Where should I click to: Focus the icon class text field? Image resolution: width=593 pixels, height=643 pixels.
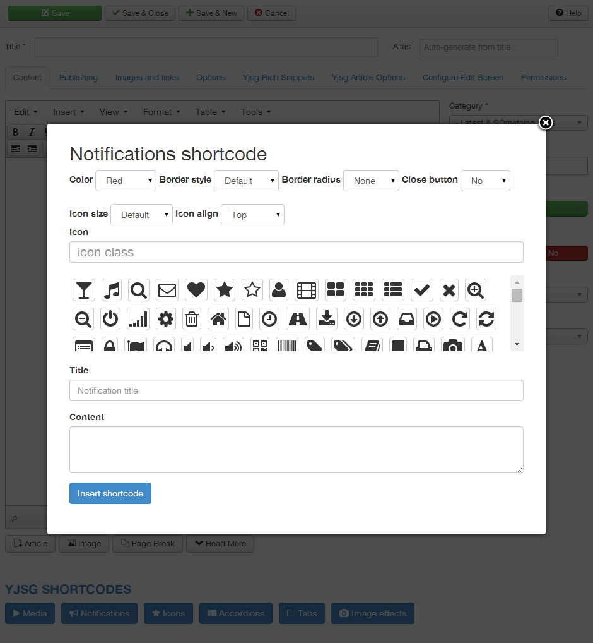tap(296, 252)
